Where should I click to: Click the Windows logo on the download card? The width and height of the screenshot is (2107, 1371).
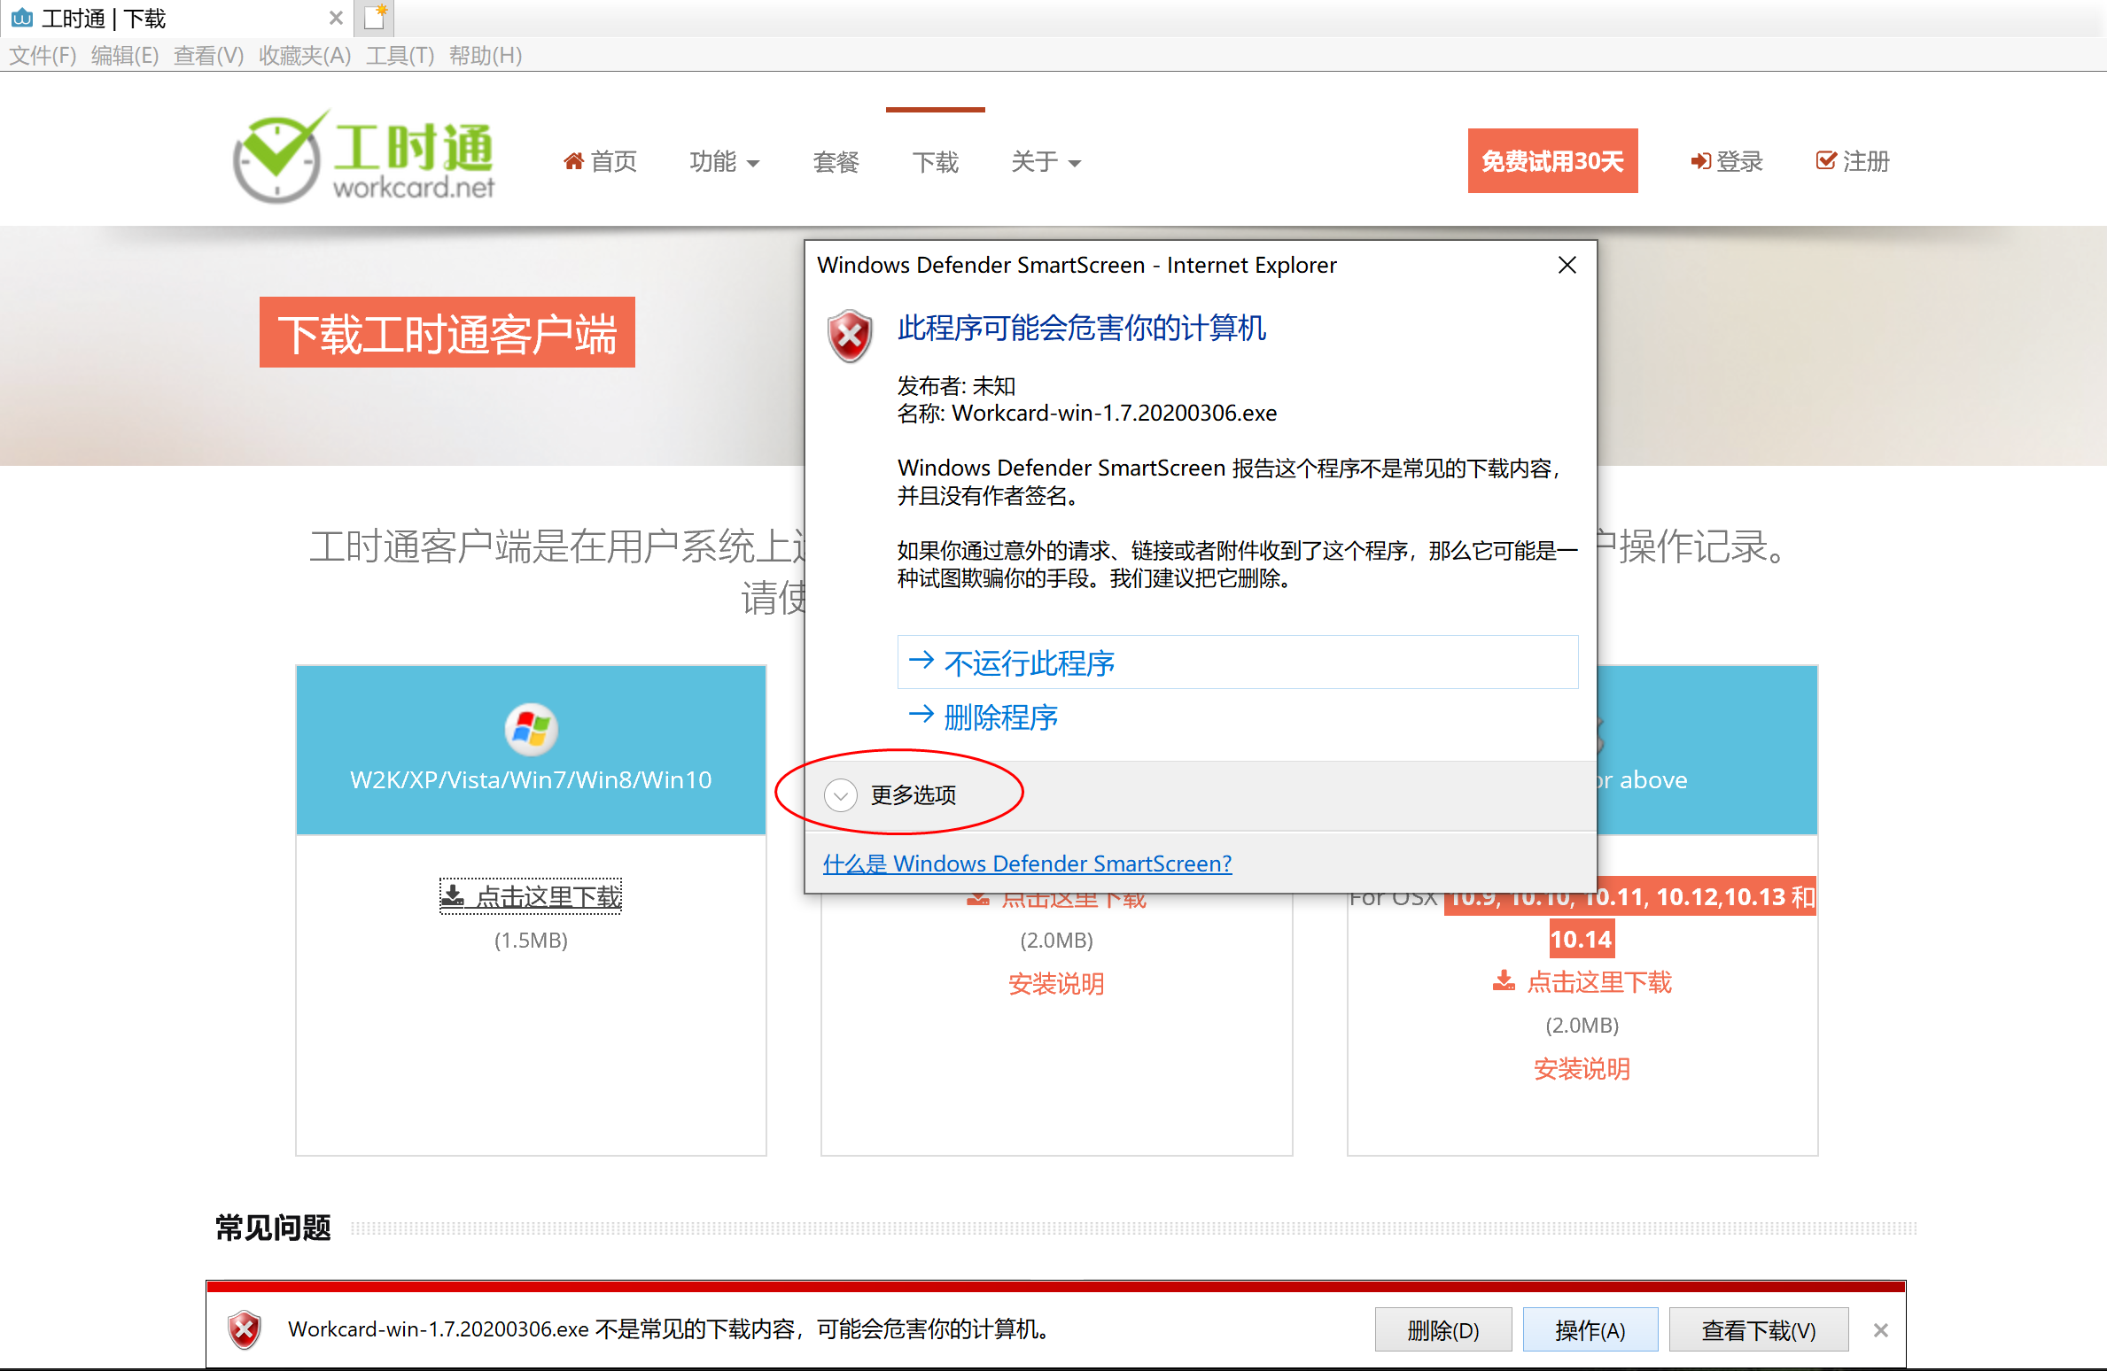point(531,730)
